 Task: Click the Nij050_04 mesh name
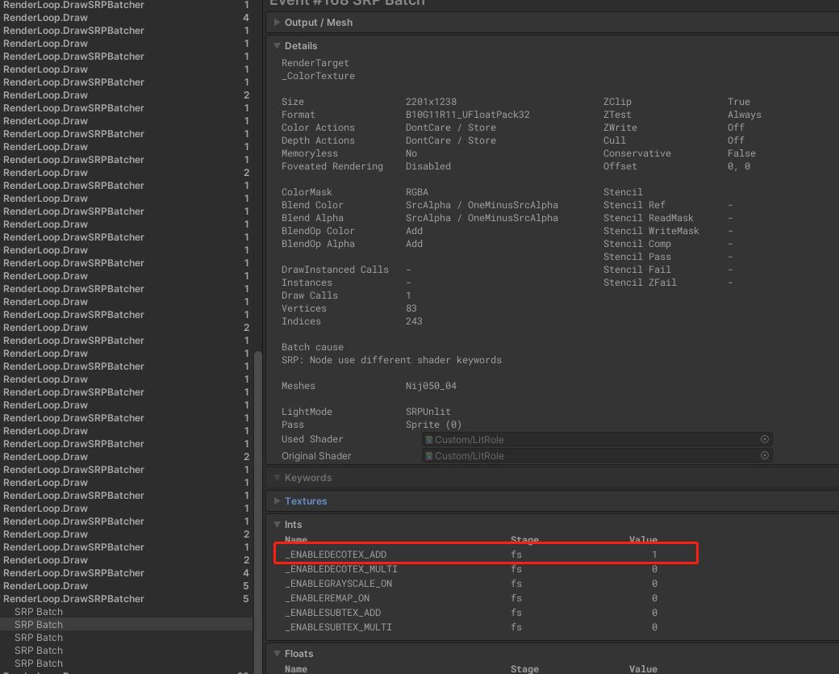(x=431, y=386)
